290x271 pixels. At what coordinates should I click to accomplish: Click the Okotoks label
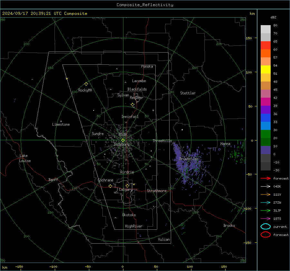[129, 215]
